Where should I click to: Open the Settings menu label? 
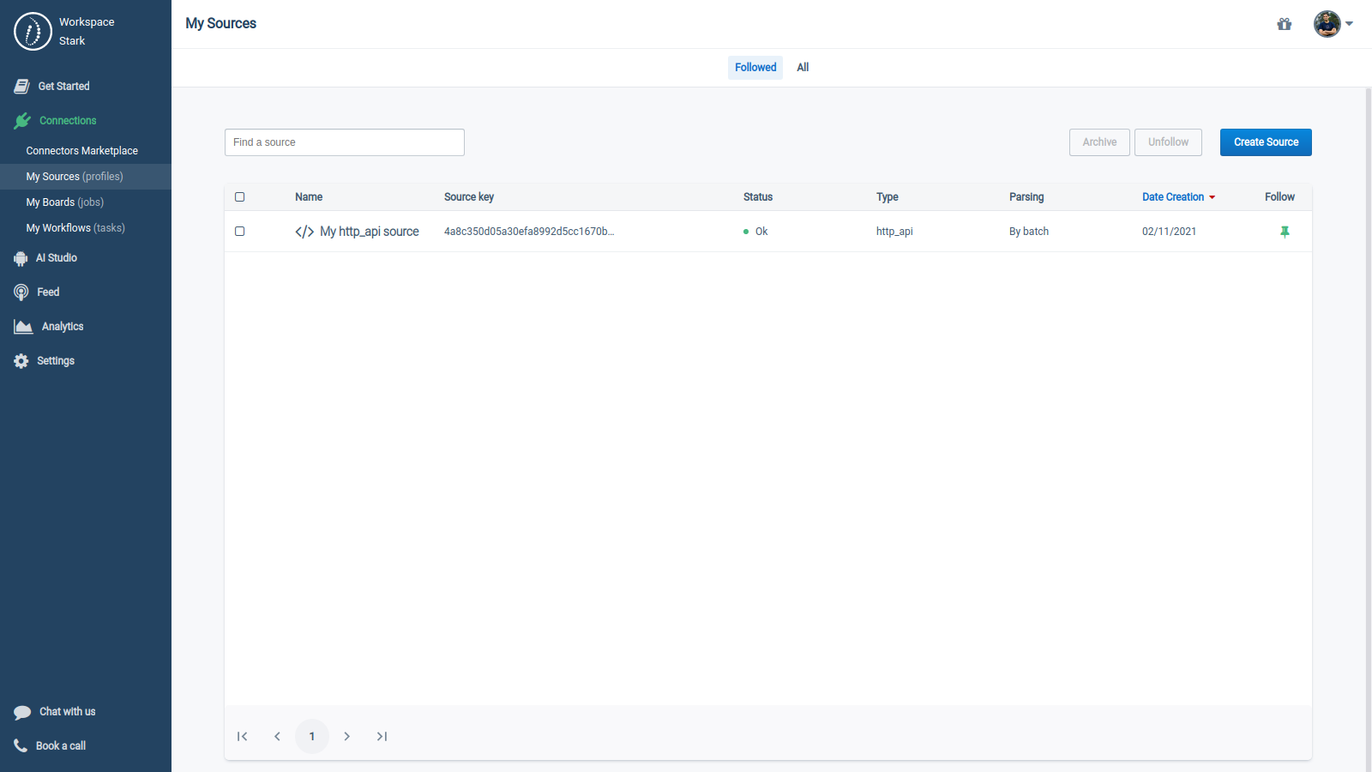coord(56,361)
